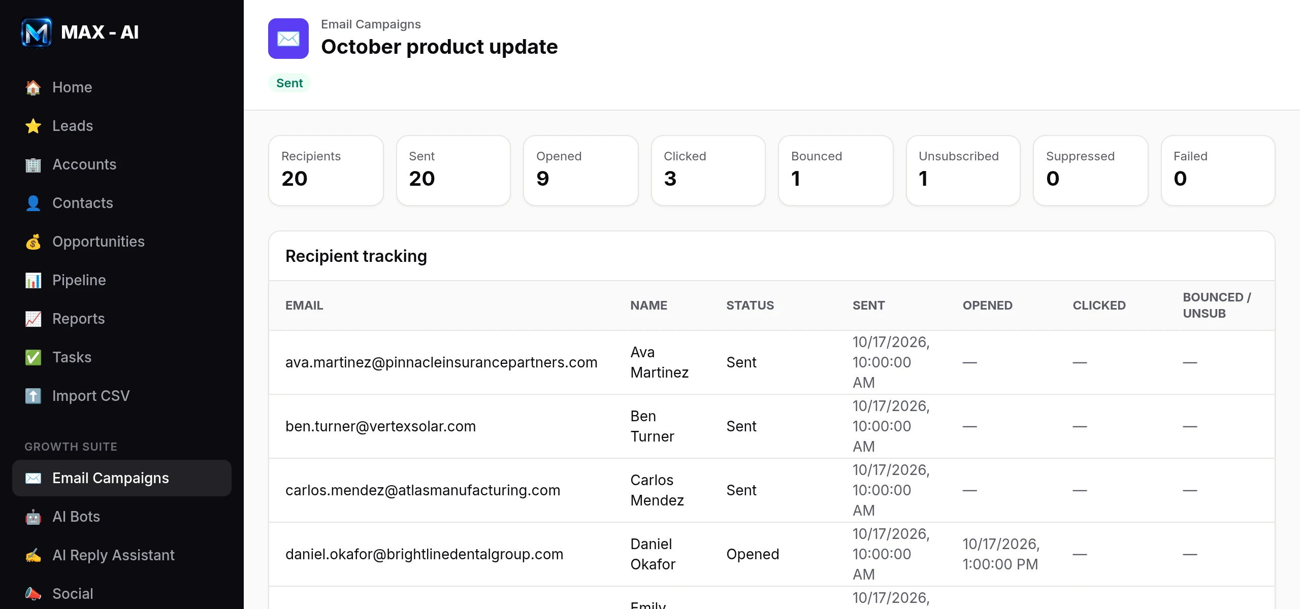The height and width of the screenshot is (609, 1300).
Task: Click the Reports trend chart icon
Action: (33, 319)
